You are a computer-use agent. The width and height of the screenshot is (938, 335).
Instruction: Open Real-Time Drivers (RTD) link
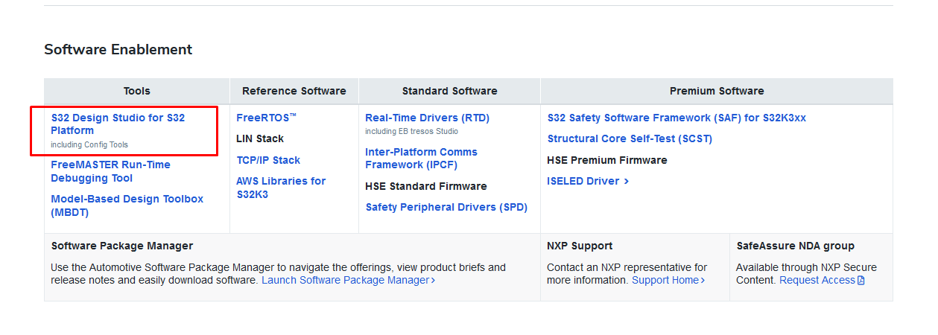click(x=427, y=118)
